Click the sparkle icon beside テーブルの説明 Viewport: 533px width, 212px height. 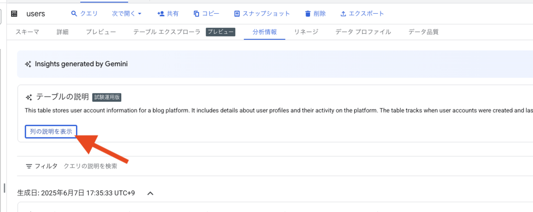coord(29,97)
